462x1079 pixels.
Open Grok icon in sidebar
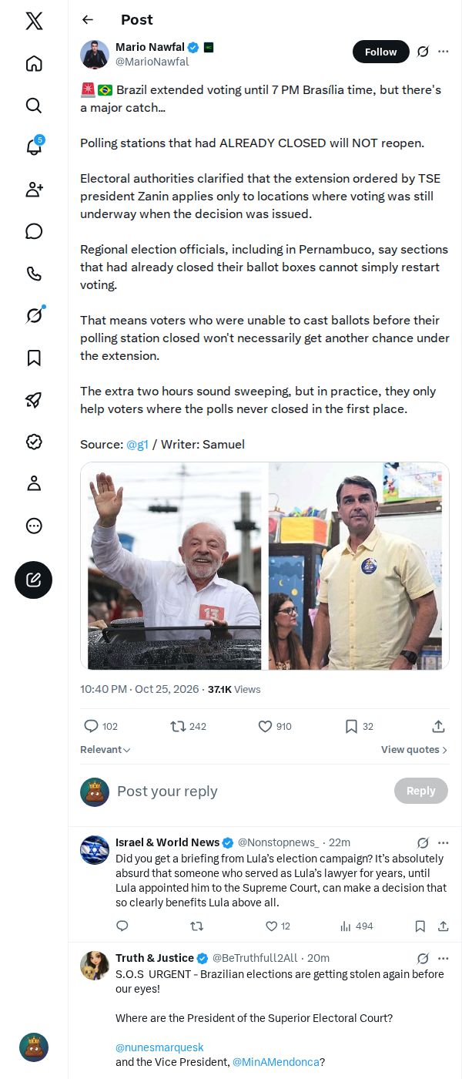coord(34,314)
